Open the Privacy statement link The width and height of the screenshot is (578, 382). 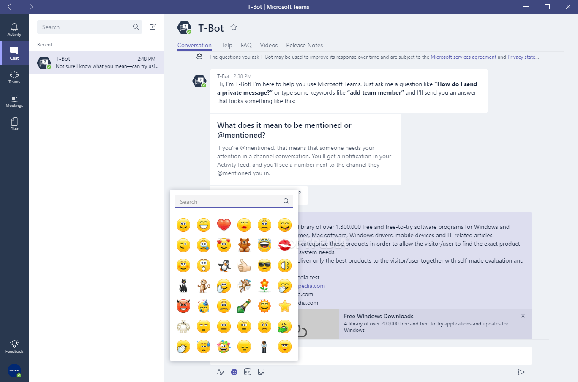point(523,57)
